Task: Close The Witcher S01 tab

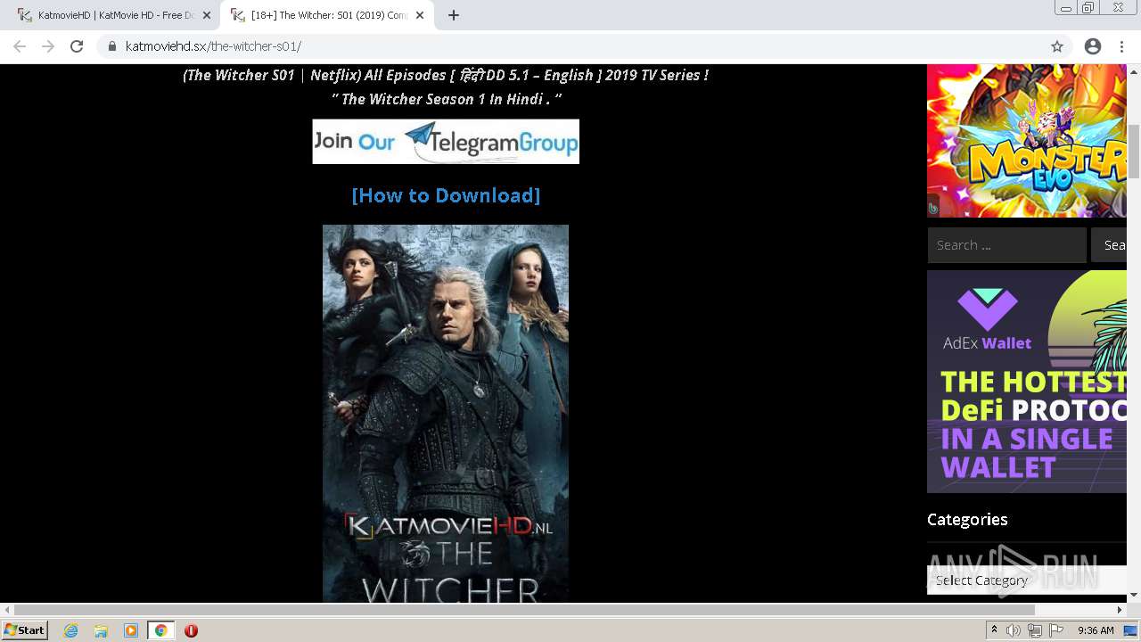Action: [x=420, y=15]
